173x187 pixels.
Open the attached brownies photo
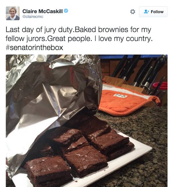click(86, 121)
